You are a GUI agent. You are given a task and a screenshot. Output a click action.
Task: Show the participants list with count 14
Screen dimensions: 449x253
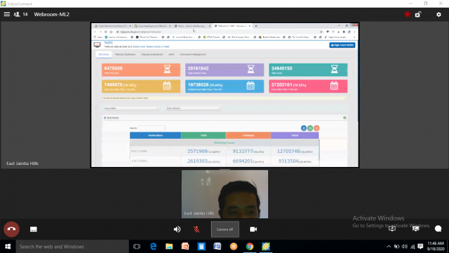pos(21,14)
